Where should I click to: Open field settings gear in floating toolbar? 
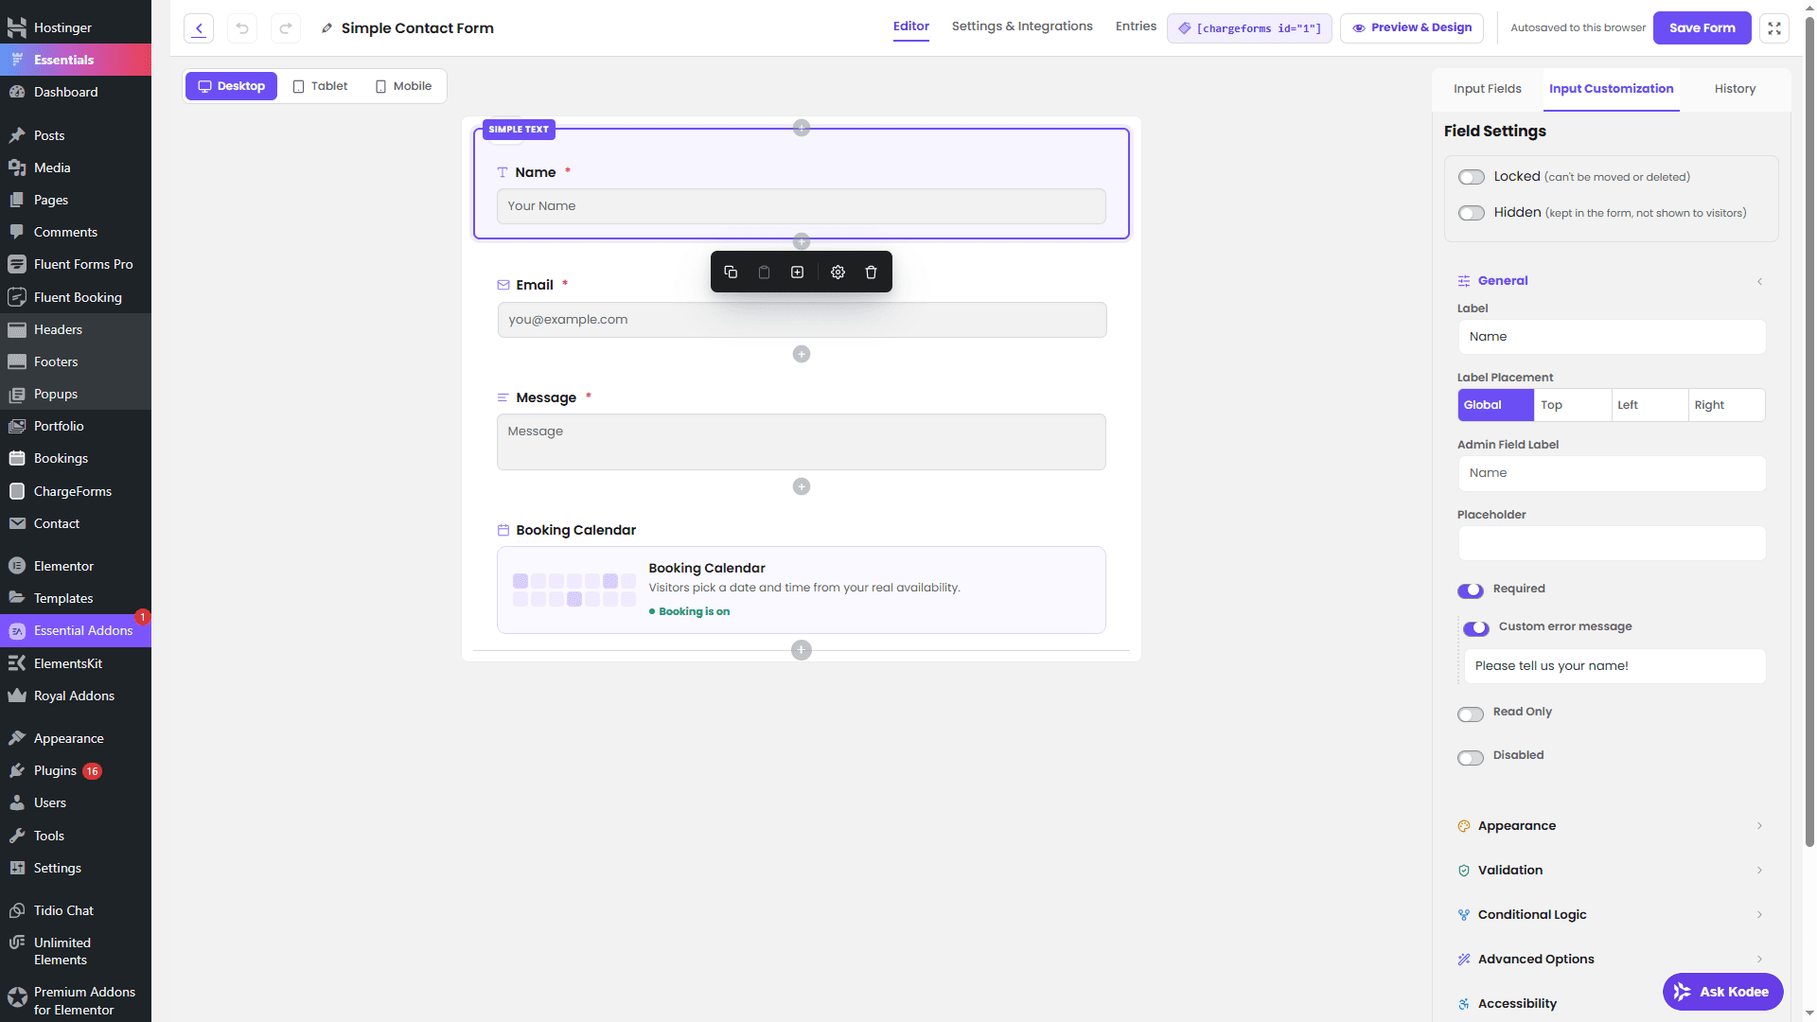838,273
